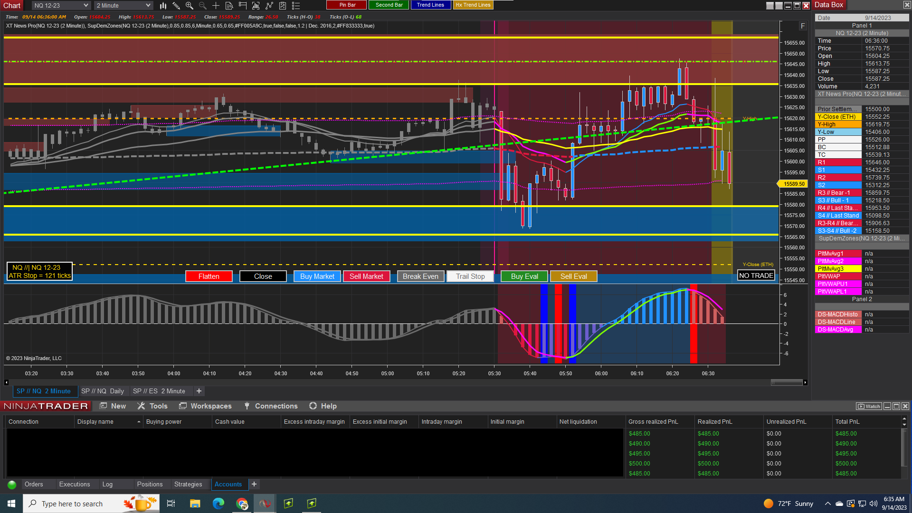Click the Windows search box

coord(91,503)
